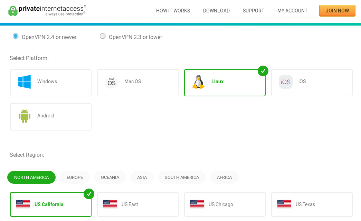Image resolution: width=361 pixels, height=221 pixels.
Task: Choose the Mac OS platform icon
Action: point(112,82)
